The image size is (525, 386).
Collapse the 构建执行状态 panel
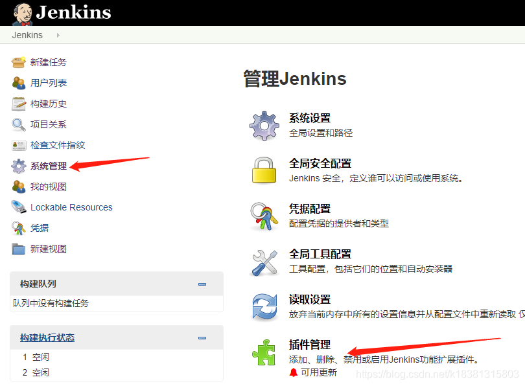click(202, 338)
